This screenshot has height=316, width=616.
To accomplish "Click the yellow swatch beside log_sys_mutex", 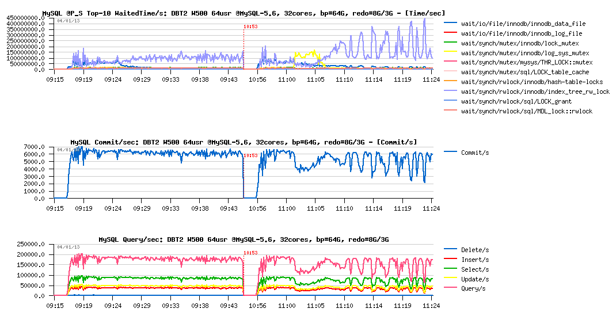I will click(x=450, y=52).
